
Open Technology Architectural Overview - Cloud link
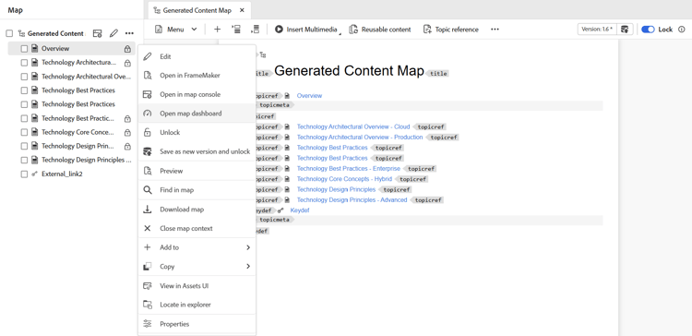(x=353, y=126)
